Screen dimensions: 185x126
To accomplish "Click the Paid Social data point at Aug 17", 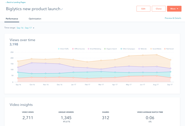I will coord(157,76).
